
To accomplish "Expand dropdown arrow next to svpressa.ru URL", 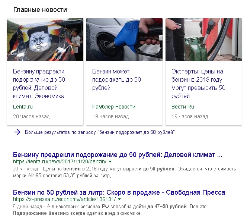I will pyautogui.click(x=119, y=199).
